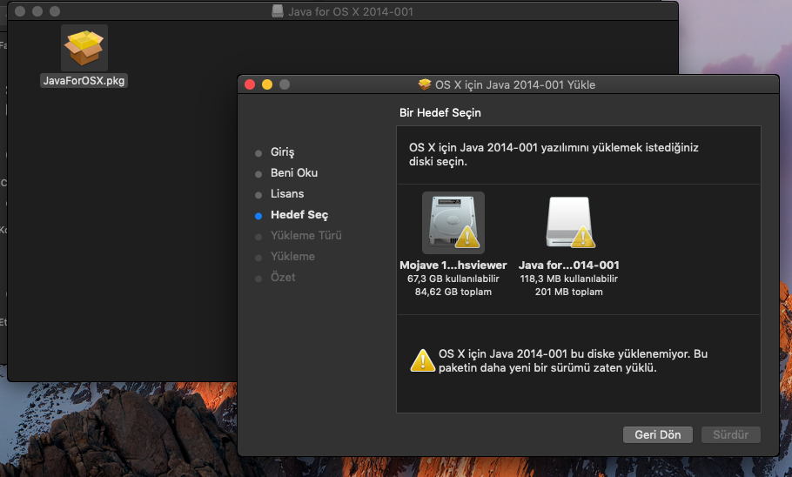Click installer package icon in title bar
The image size is (792, 477).
point(425,84)
